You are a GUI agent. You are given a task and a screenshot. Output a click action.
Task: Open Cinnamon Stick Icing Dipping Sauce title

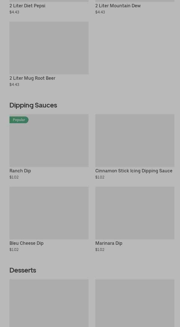pos(134,171)
